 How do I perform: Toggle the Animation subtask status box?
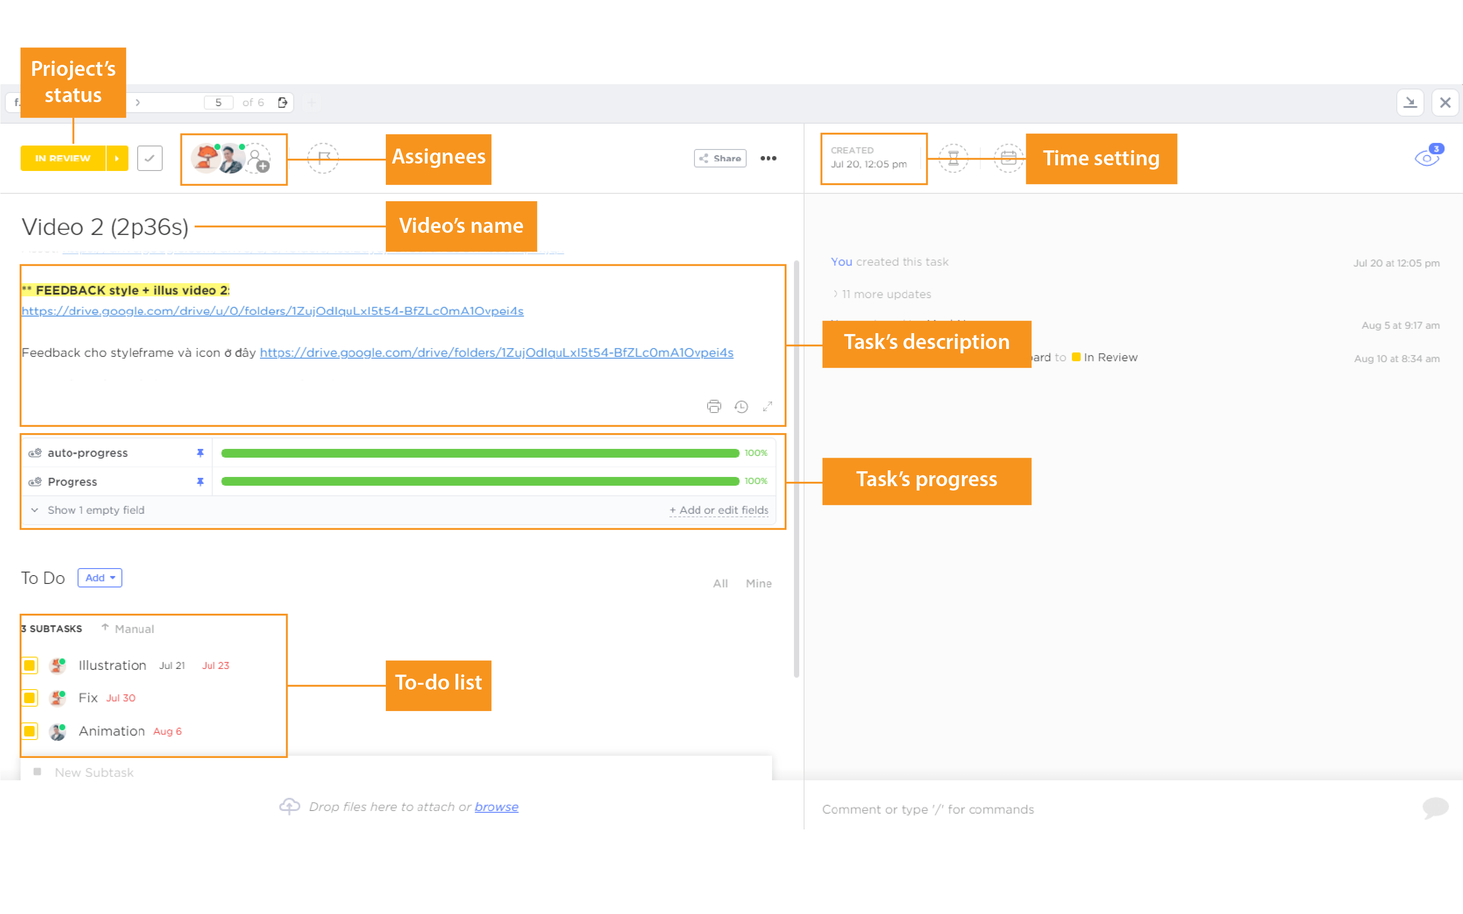click(x=30, y=732)
